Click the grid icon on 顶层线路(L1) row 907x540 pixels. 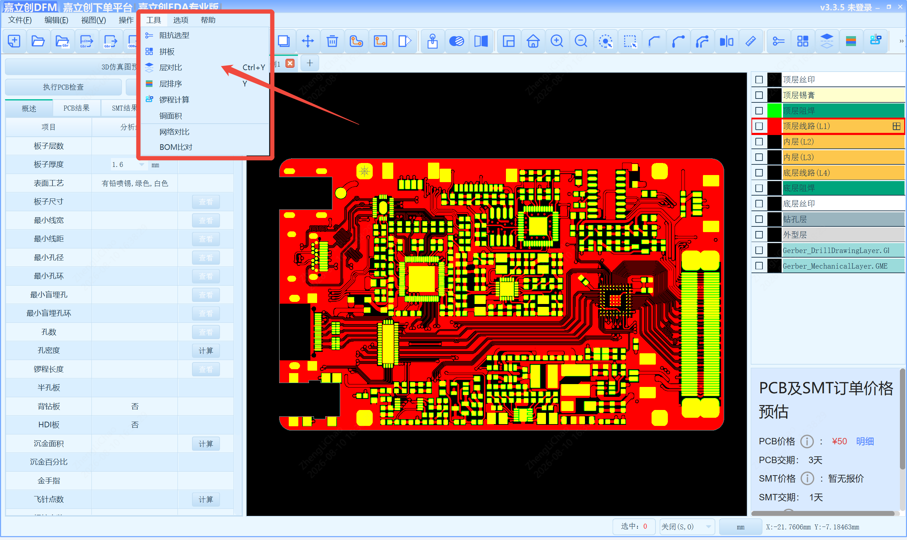pyautogui.click(x=896, y=126)
